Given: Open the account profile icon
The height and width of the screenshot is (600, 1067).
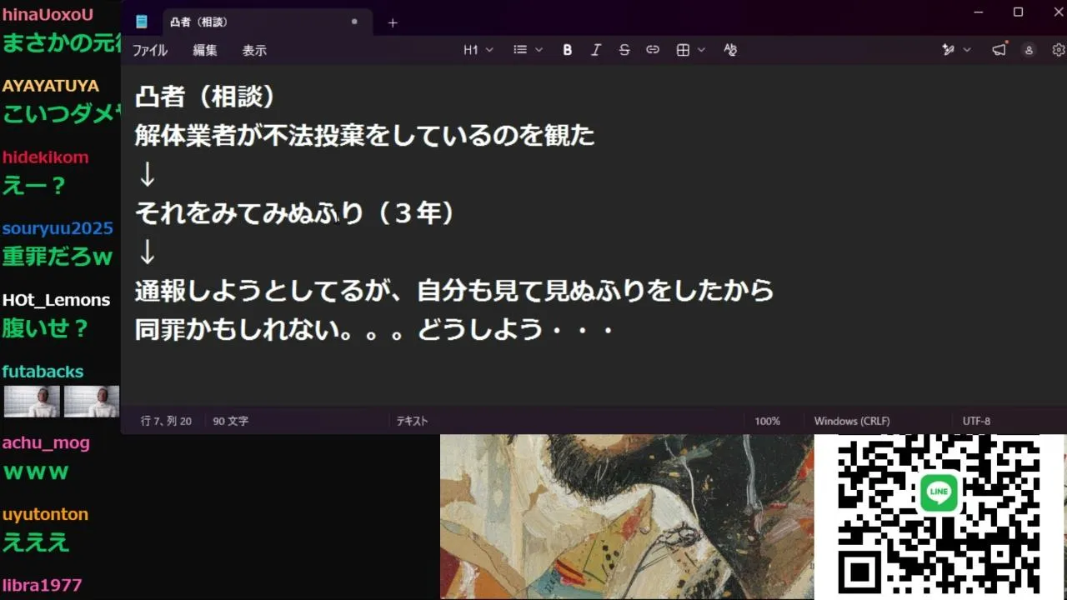Looking at the screenshot, I should click(1029, 50).
